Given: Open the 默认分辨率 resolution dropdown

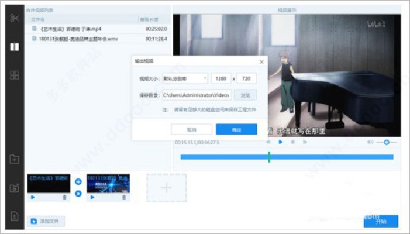Looking at the screenshot, I should pyautogui.click(x=185, y=78).
